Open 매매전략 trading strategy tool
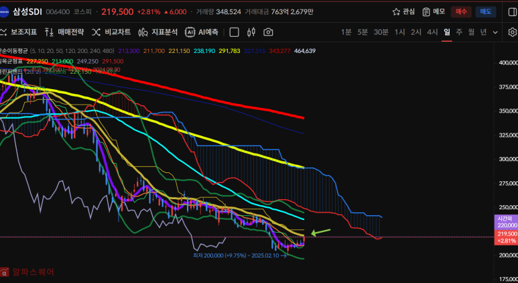Image resolution: width=518 pixels, height=283 pixels. 64,32
